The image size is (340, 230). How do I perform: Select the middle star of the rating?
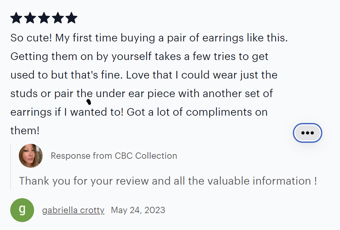click(44, 18)
